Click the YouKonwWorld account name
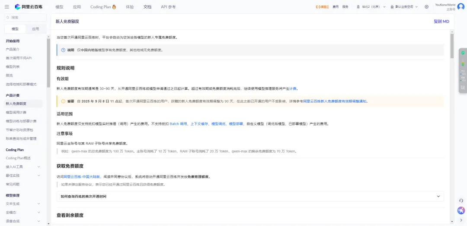The height and width of the screenshot is (226, 467). [445, 5]
